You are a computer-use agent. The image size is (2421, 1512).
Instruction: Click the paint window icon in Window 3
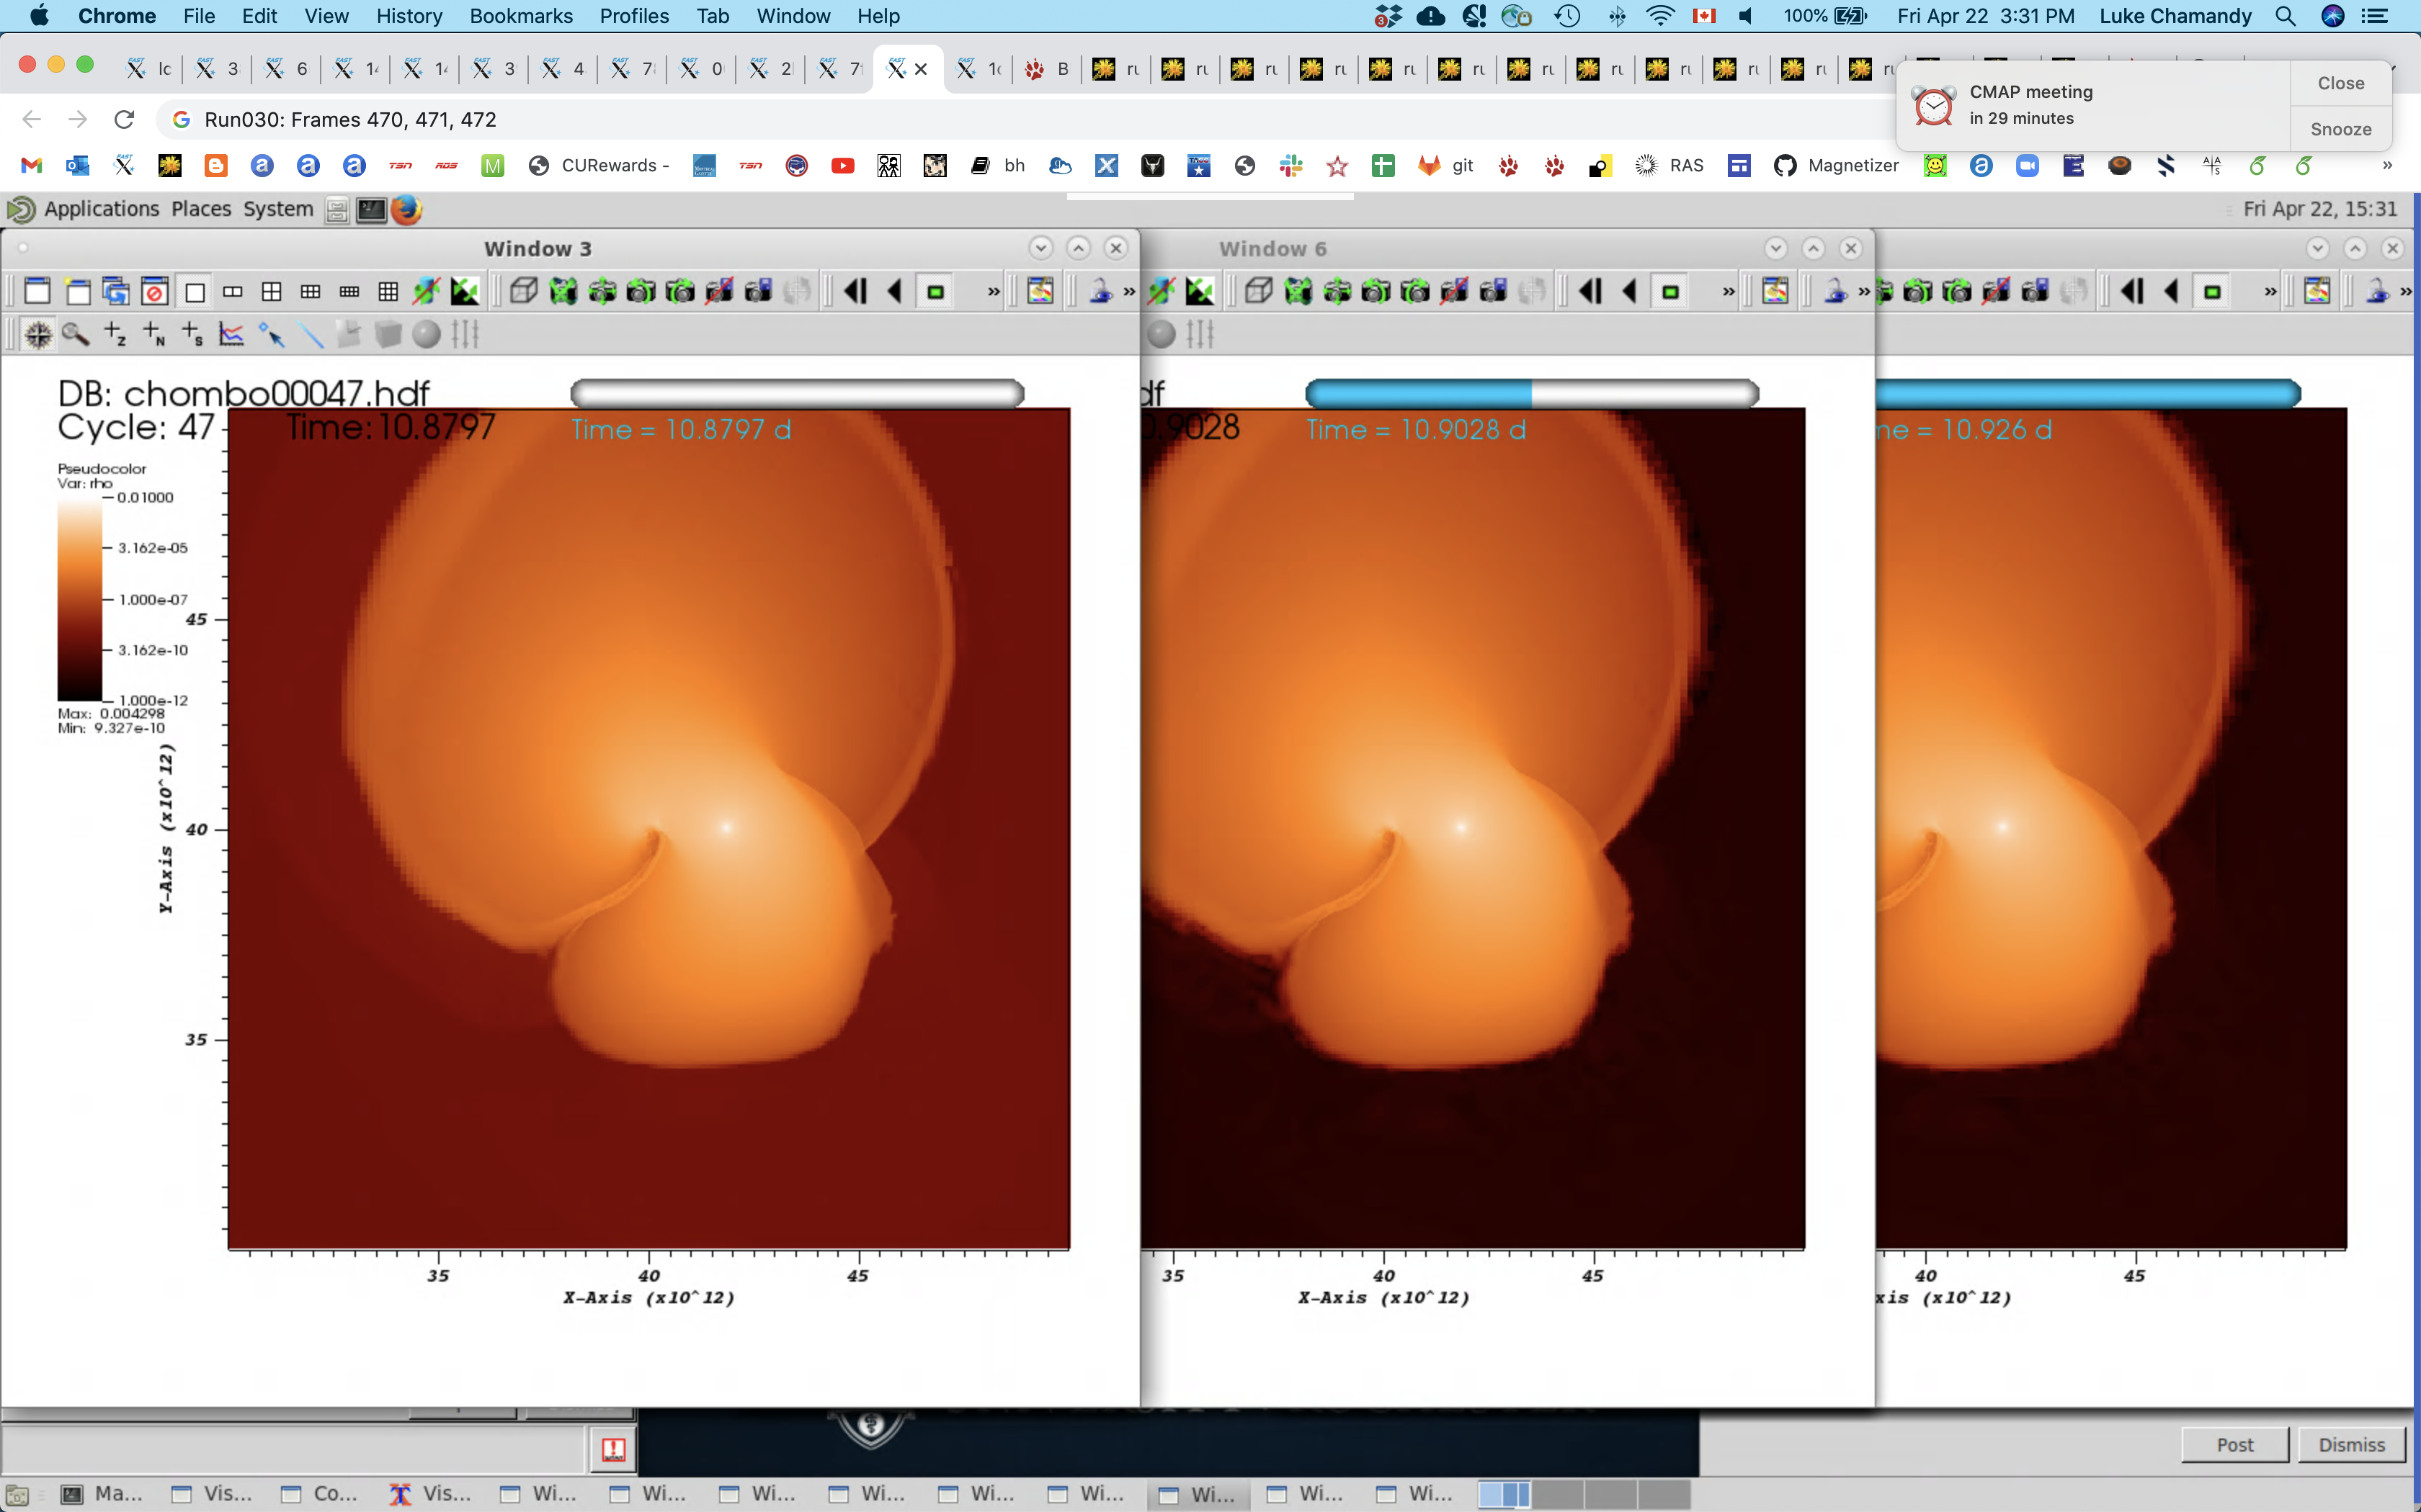tap(1040, 292)
